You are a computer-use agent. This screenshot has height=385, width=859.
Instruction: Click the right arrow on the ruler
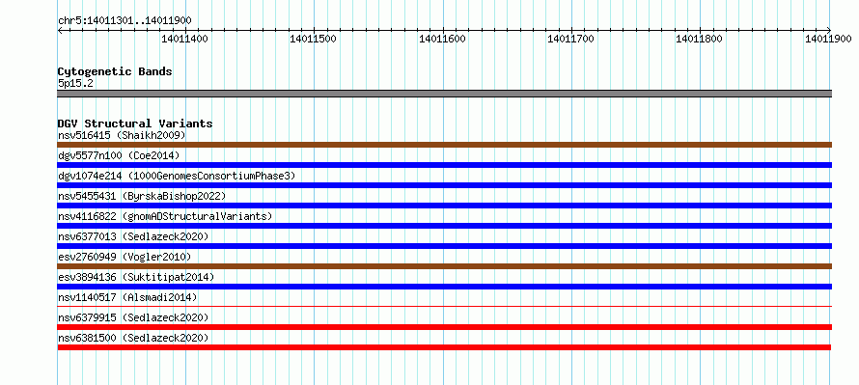pyautogui.click(x=829, y=31)
